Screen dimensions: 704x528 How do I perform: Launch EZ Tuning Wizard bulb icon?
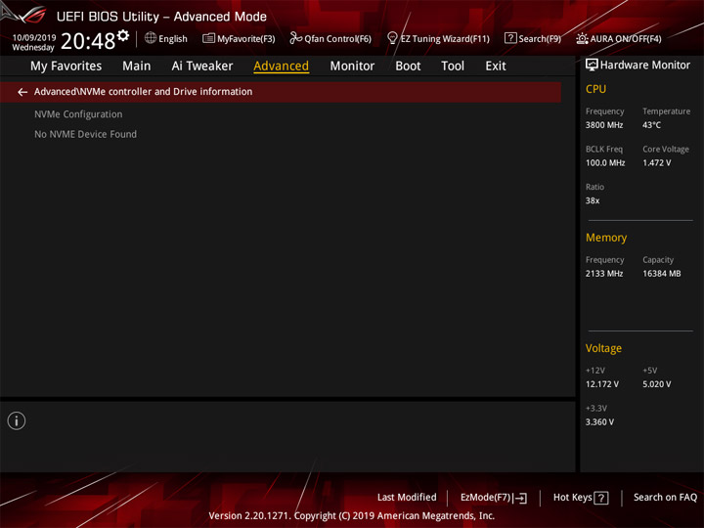point(392,38)
